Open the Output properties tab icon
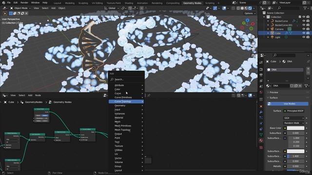This screenshot has width=312, height=175. pos(261,75)
